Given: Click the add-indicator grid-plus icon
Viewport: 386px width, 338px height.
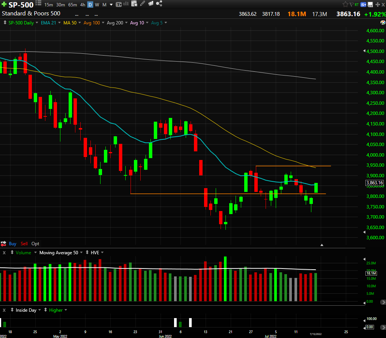Looking at the screenshot, I should 134,3.
